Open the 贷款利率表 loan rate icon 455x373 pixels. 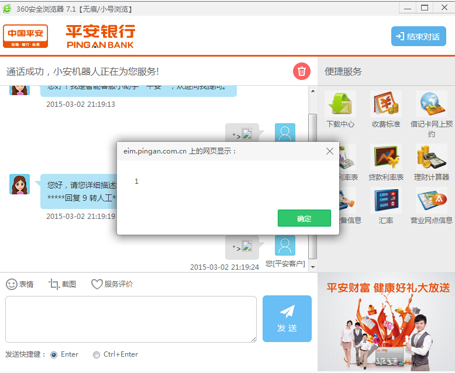click(x=386, y=157)
